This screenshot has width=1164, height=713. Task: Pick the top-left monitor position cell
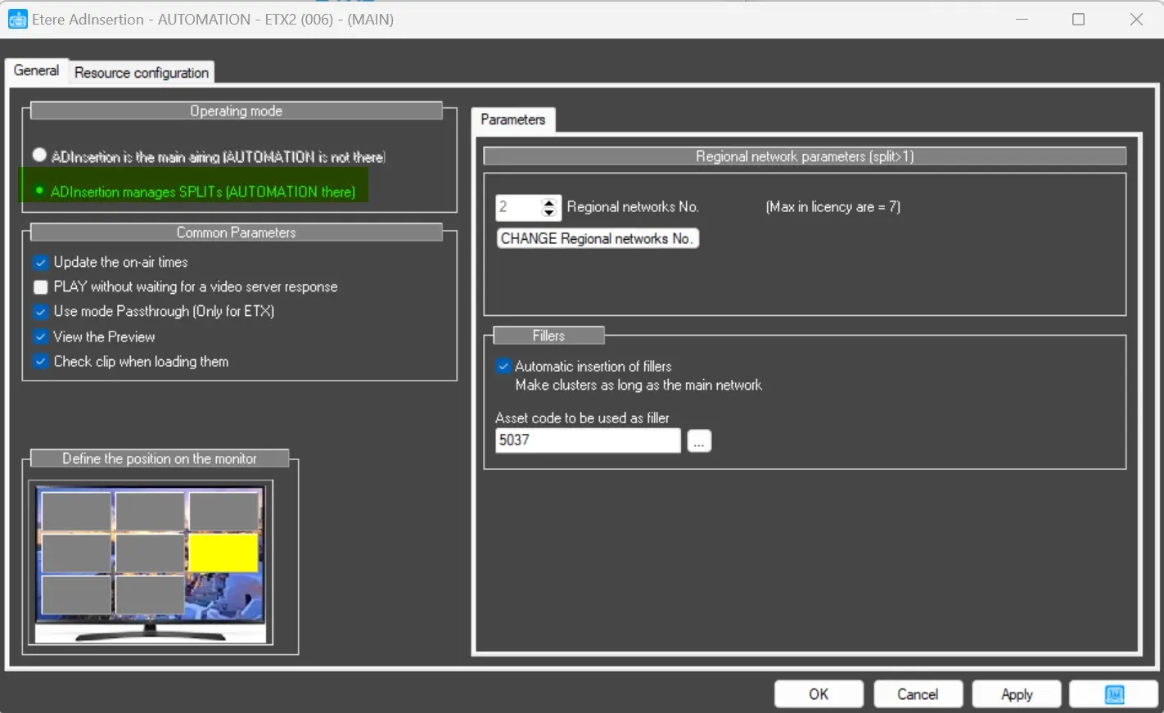76,511
